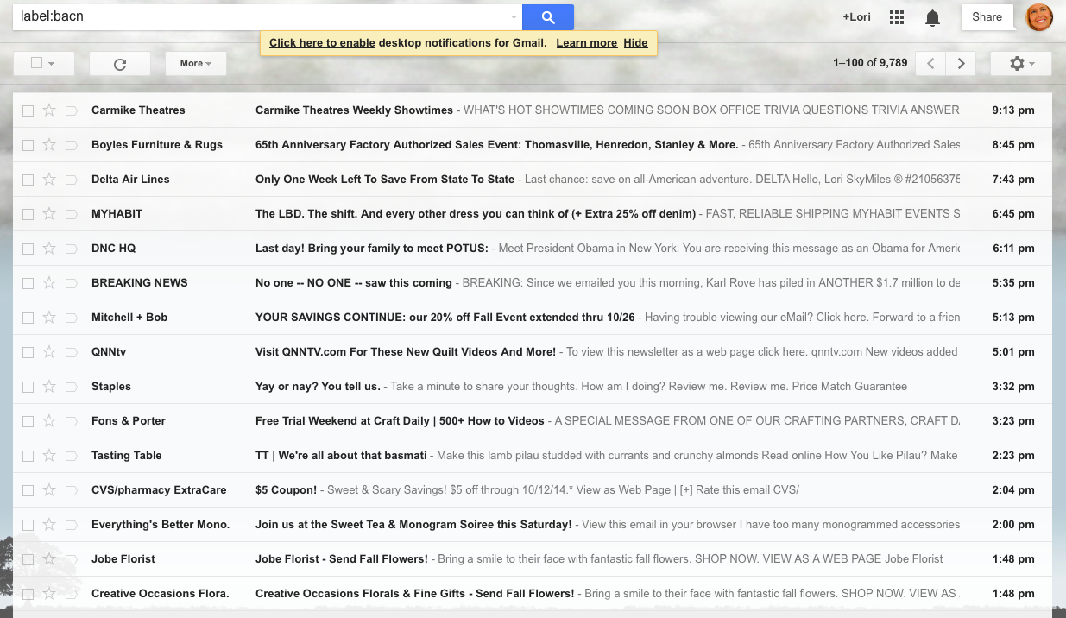Star the Jobe Florist email
This screenshot has width=1066, height=618.
click(x=49, y=558)
